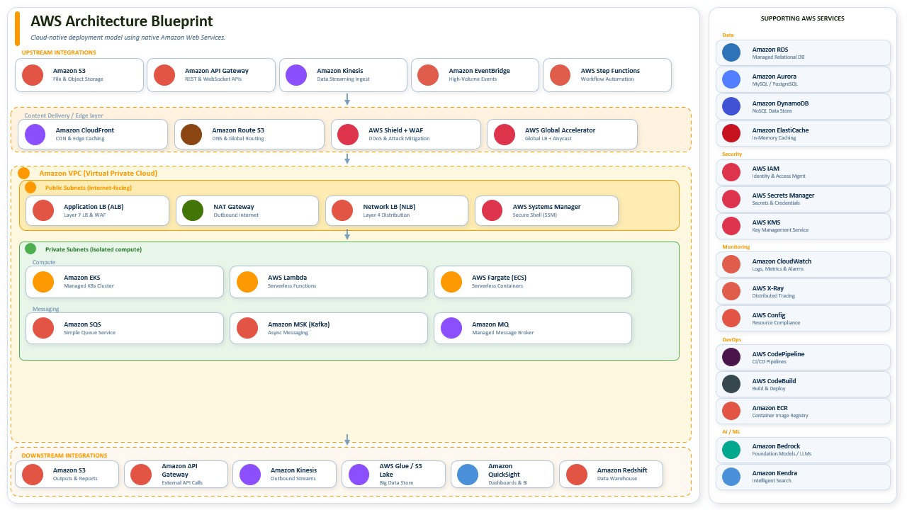Click the AWS Global Accelerator icon
Screen dimensions: 907x510
tap(505, 135)
